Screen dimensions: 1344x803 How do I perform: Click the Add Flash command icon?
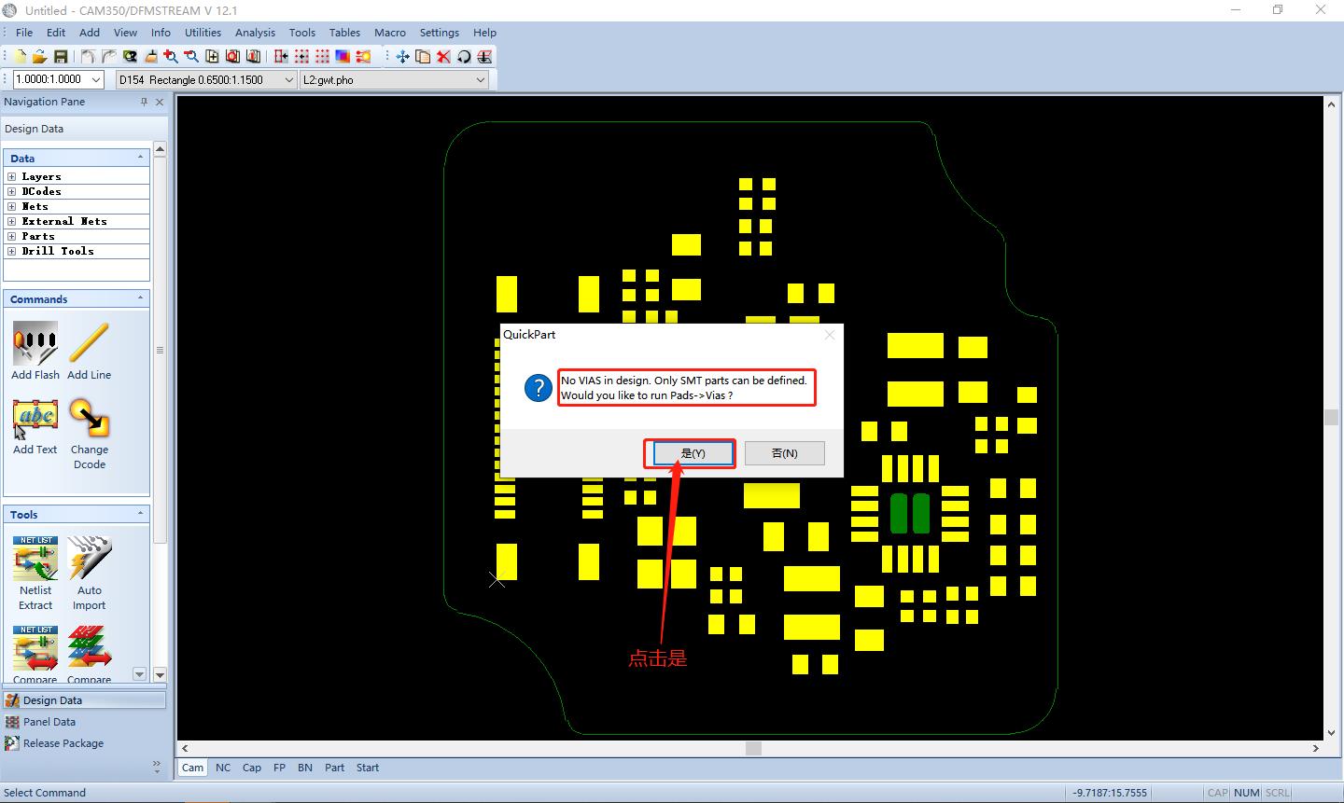pyautogui.click(x=35, y=344)
